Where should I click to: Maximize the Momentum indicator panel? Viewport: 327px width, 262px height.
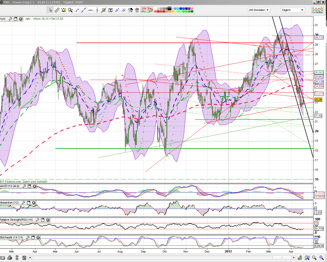pos(29,203)
